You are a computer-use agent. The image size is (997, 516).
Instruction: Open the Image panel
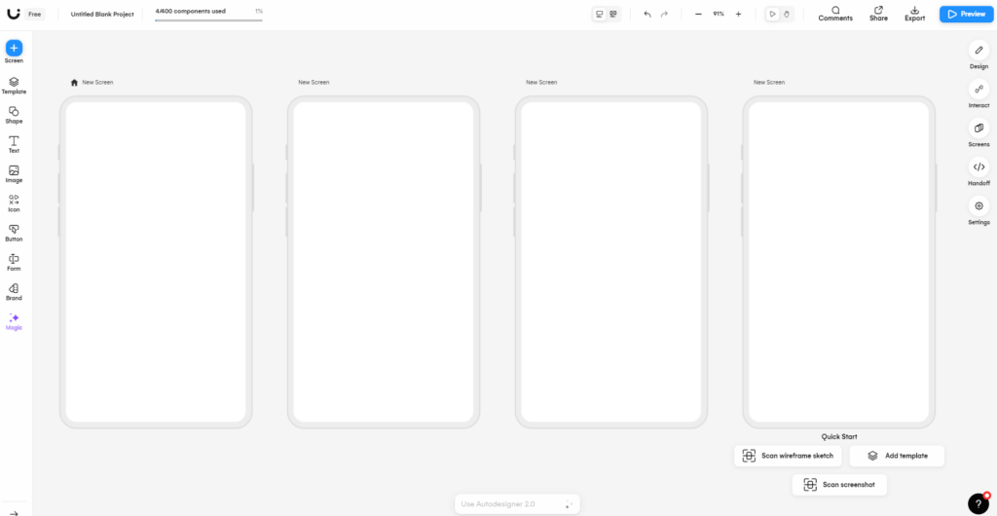(14, 173)
